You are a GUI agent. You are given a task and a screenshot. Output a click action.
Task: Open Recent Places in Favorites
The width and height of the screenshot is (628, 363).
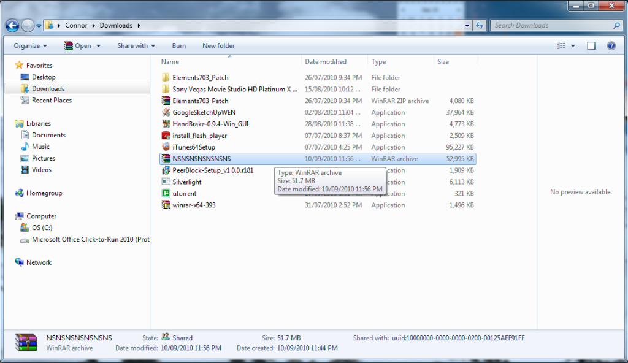point(52,101)
